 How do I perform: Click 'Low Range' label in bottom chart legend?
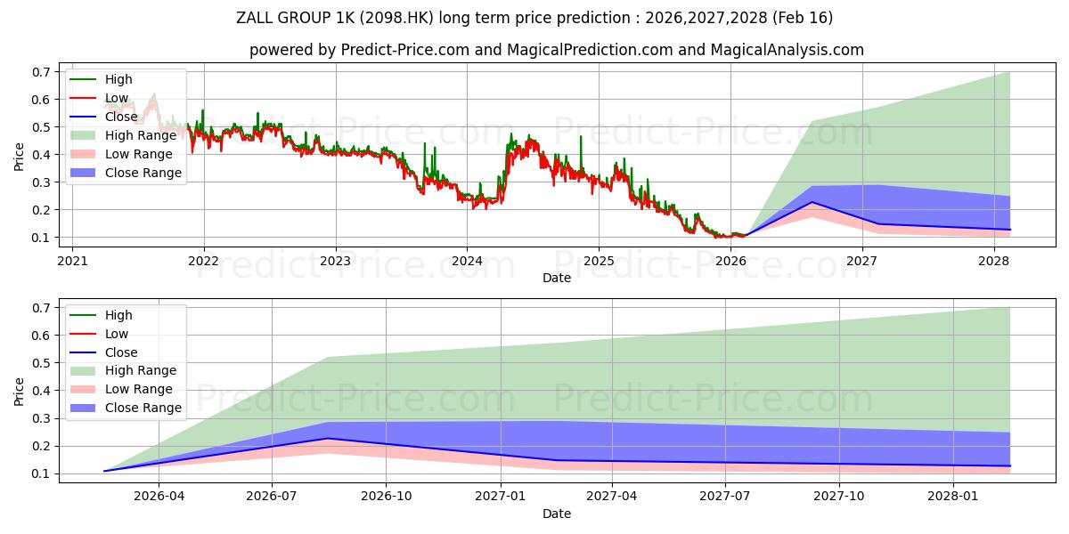[x=139, y=389]
